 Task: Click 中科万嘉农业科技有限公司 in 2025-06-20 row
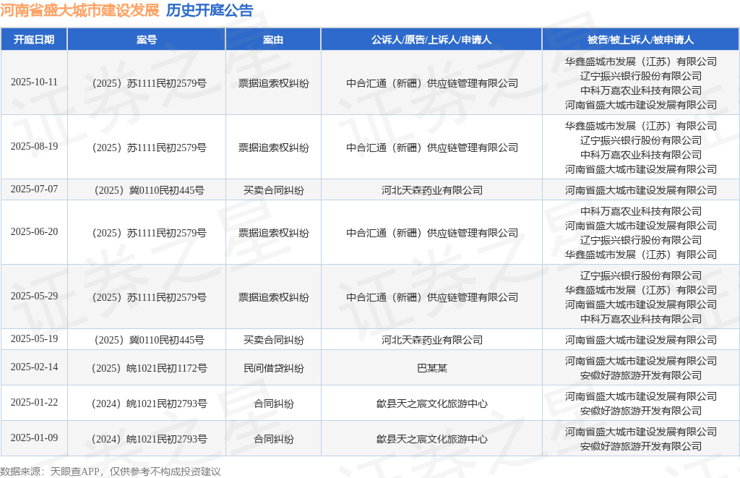[641, 212]
